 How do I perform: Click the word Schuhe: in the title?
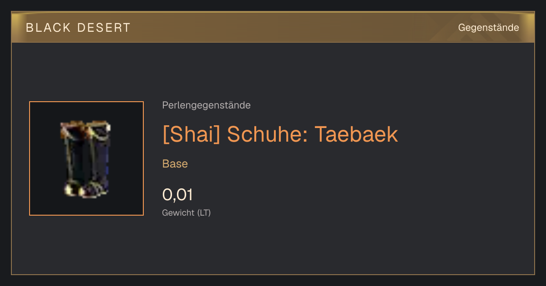267,134
